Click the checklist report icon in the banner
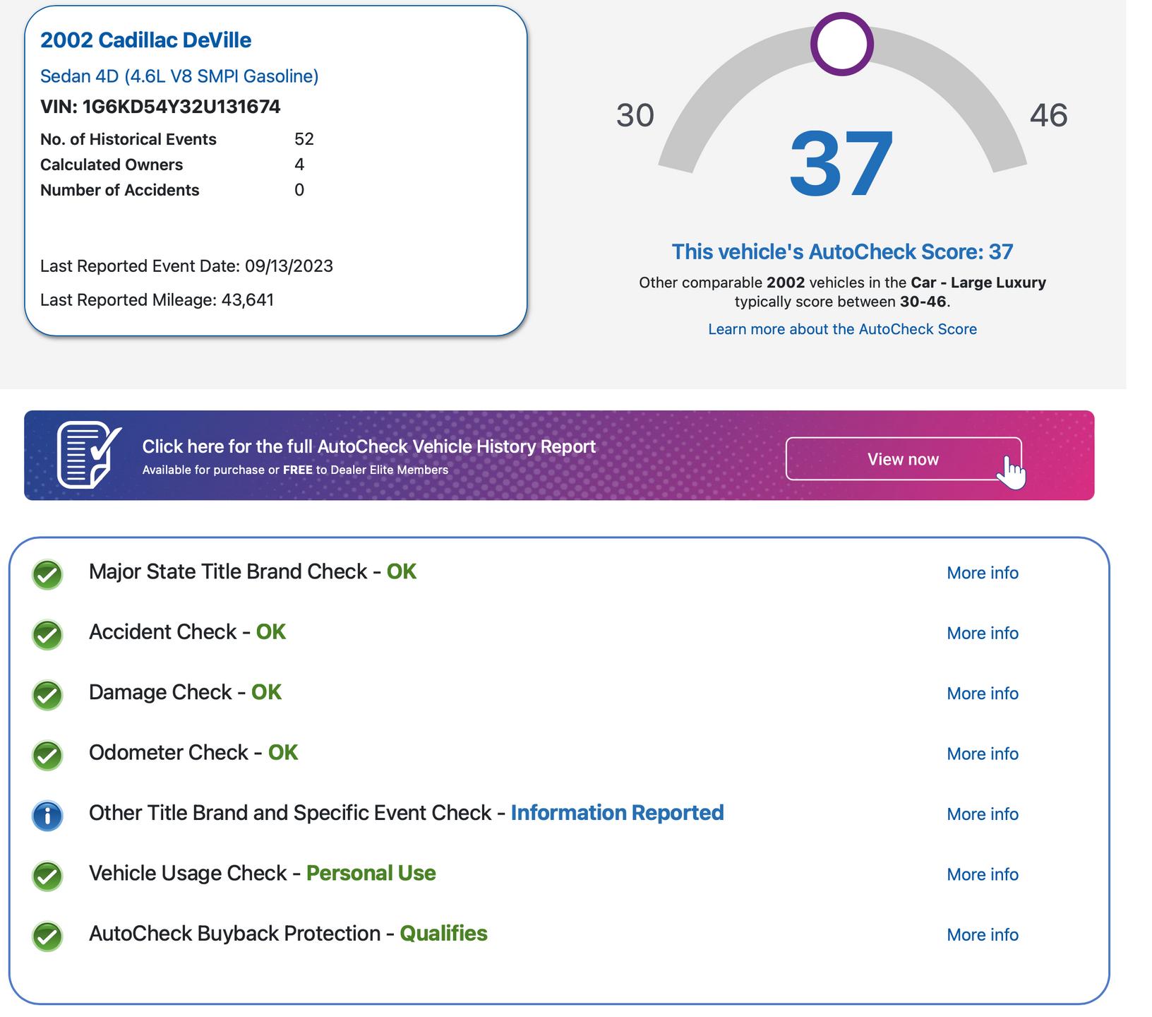This screenshot has height=1017, width=1152. (88, 455)
